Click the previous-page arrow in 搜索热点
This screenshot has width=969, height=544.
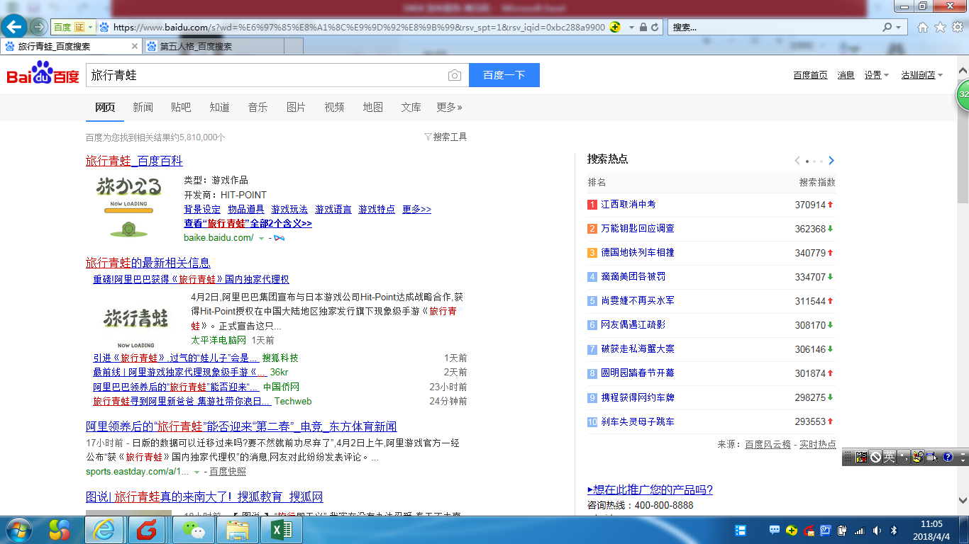tap(797, 161)
